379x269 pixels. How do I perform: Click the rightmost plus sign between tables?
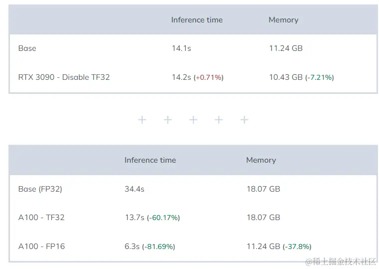coord(244,120)
